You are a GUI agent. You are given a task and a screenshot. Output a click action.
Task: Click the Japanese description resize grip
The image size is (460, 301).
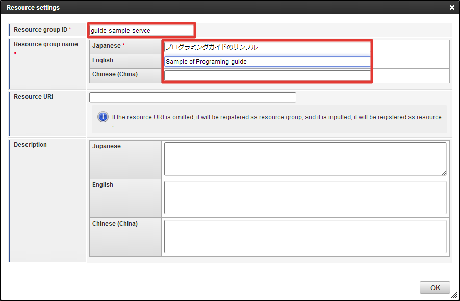coord(444,173)
